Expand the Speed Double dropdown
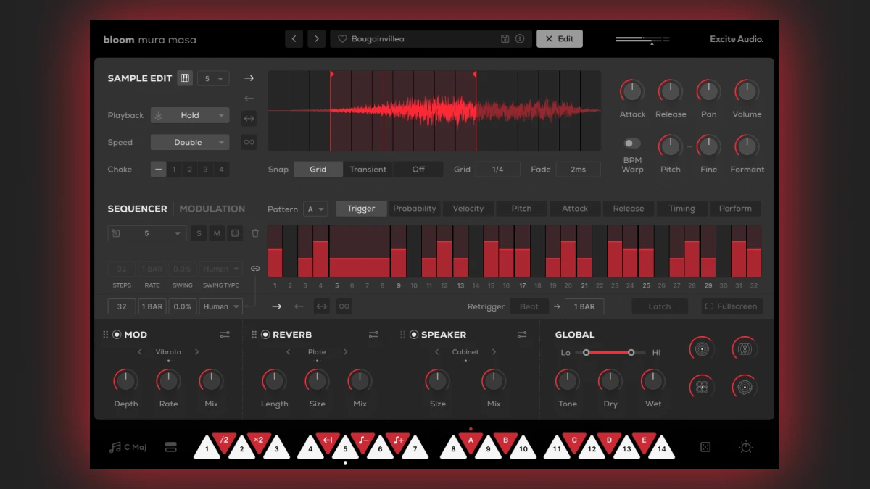This screenshot has width=870, height=489. (190, 143)
